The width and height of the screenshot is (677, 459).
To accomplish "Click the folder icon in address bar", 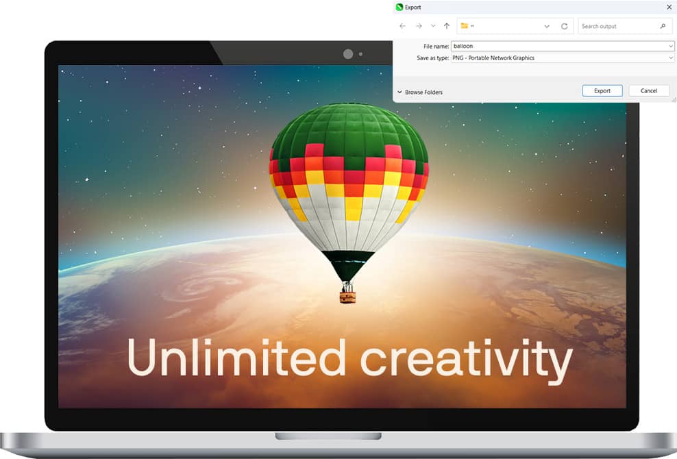I will 464,26.
